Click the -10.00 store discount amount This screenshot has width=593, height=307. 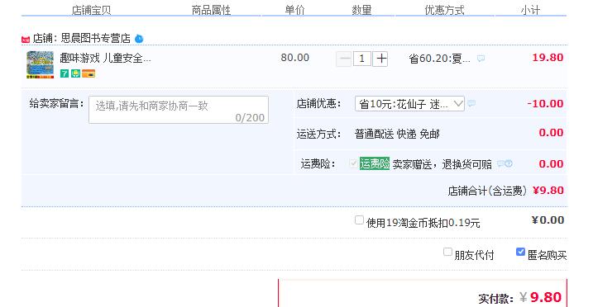tap(545, 104)
